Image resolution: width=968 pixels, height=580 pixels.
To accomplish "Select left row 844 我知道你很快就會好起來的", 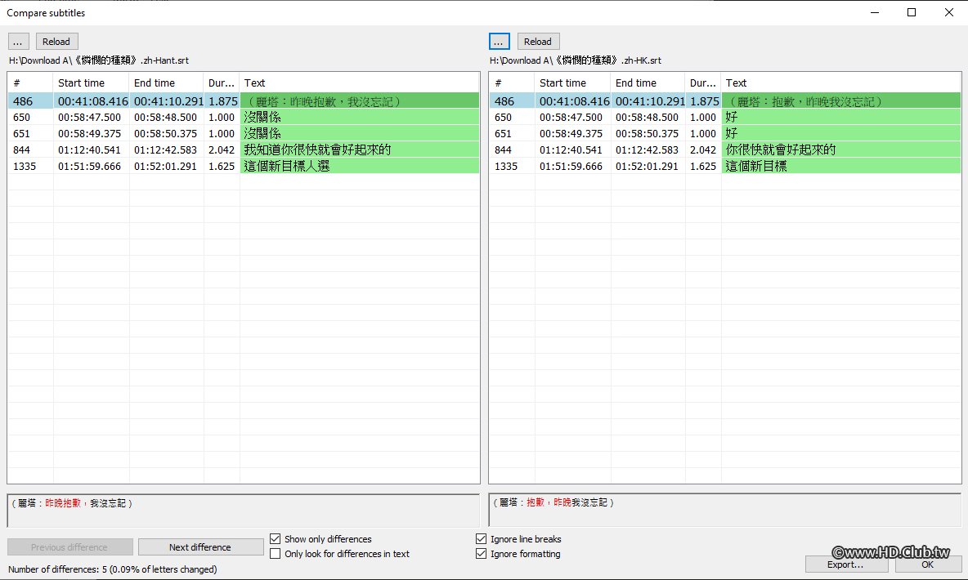I will [244, 150].
